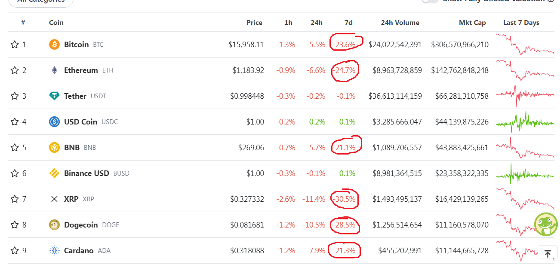Viewport: 560px width, 264px height.
Task: Click the Binance USD logo icon
Action: (54, 173)
